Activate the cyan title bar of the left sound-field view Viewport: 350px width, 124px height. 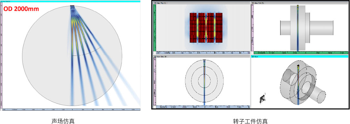[70, 1]
